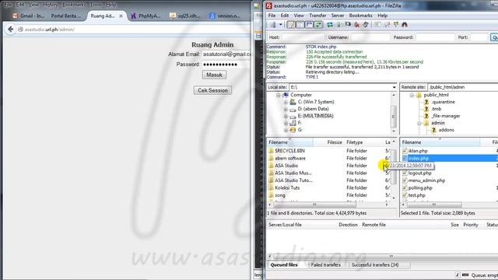Select the _file-manager remote folder
The width and height of the screenshot is (498, 280).
click(x=446, y=116)
